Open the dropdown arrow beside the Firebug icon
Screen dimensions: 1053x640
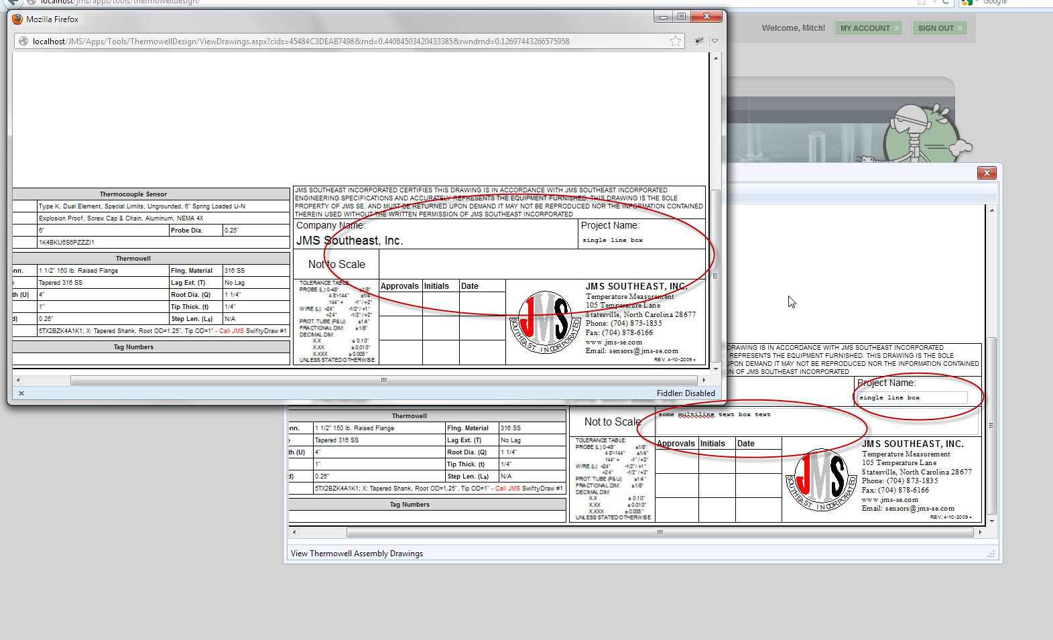coord(715,42)
